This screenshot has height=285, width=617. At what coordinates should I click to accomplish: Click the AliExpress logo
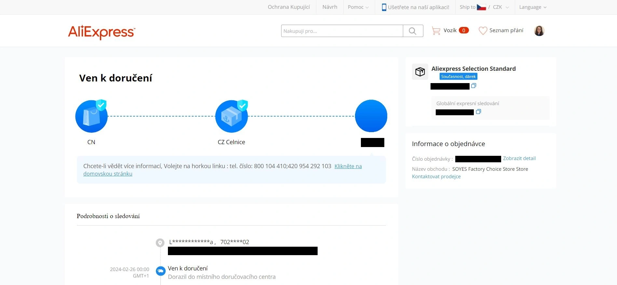coord(102,32)
